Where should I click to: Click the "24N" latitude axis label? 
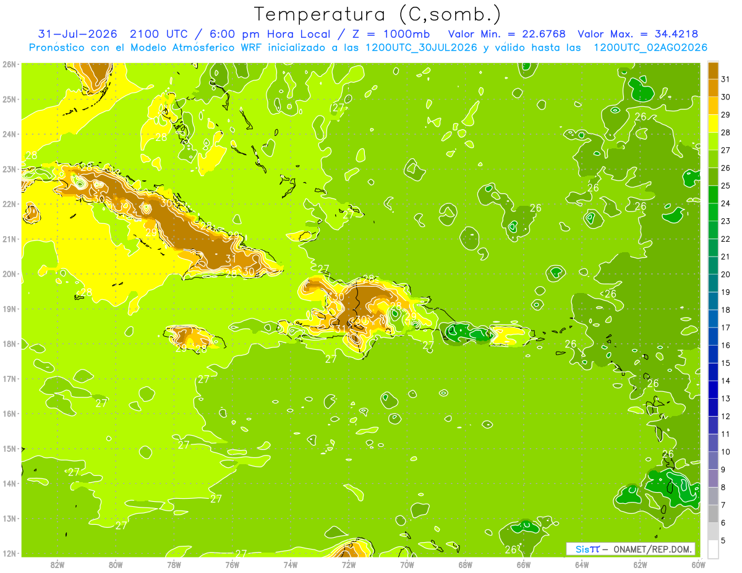pyautogui.click(x=9, y=134)
